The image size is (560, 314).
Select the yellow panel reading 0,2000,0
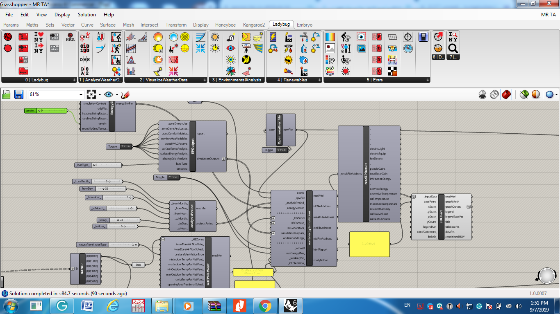[369, 244]
